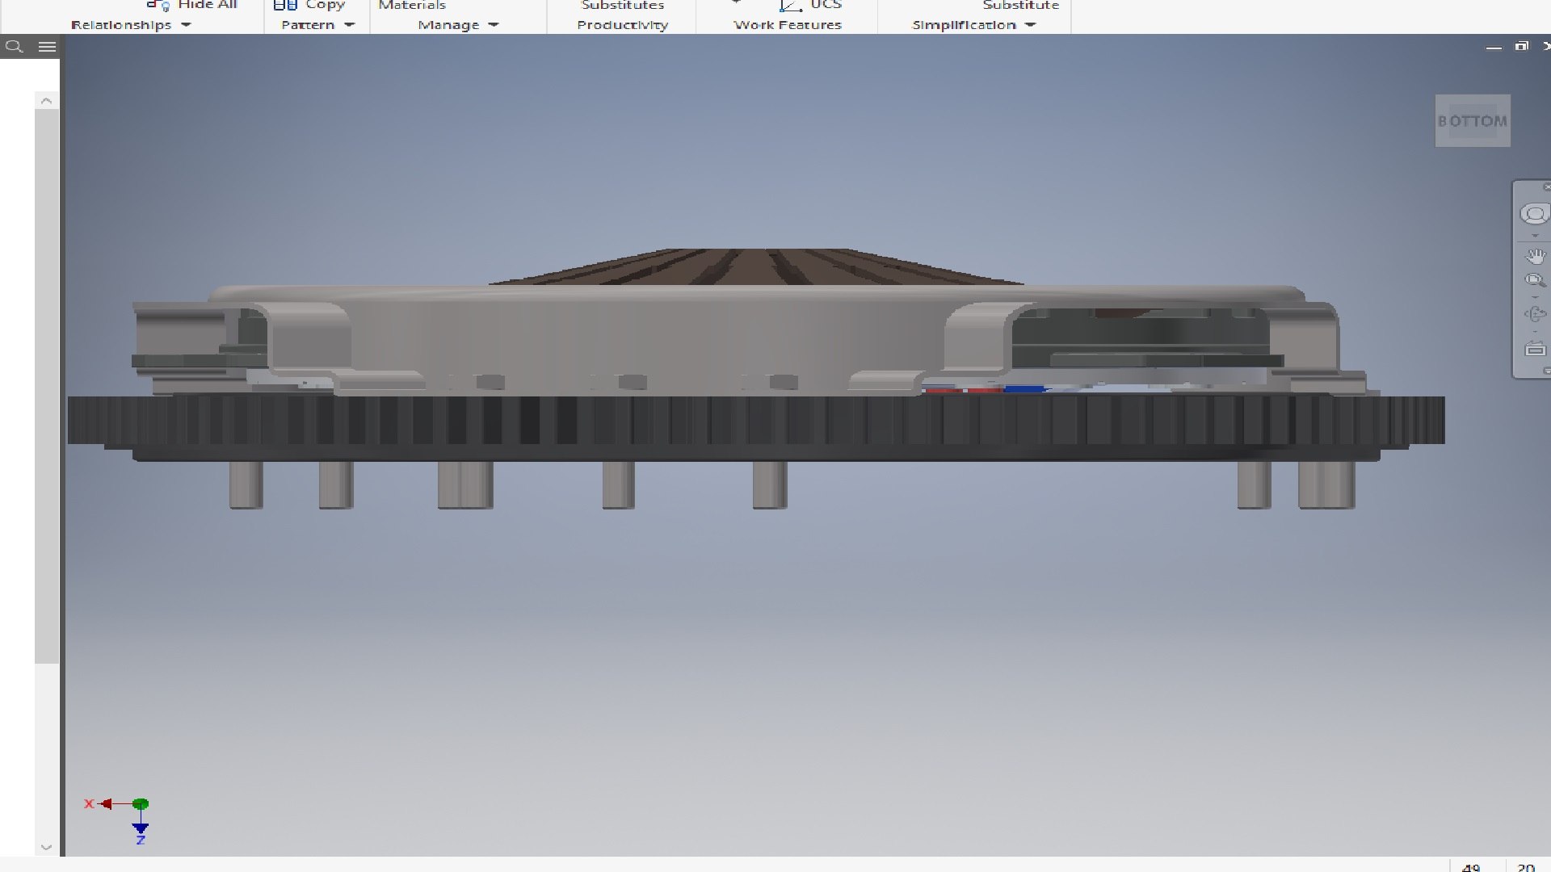Viewport: 1551px width, 872px height.
Task: Expand the Pattern panel dropdown
Action: pos(349,25)
